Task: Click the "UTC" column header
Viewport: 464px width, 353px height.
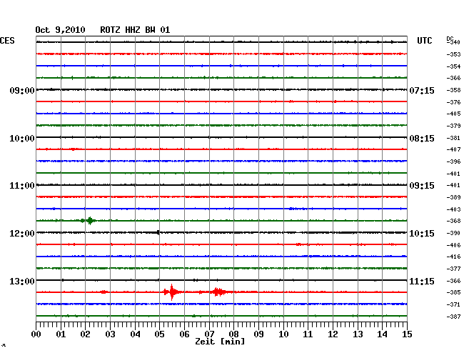Action: coord(424,41)
